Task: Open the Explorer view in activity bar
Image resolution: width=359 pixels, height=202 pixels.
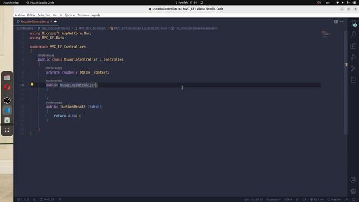Action: [x=353, y=24]
